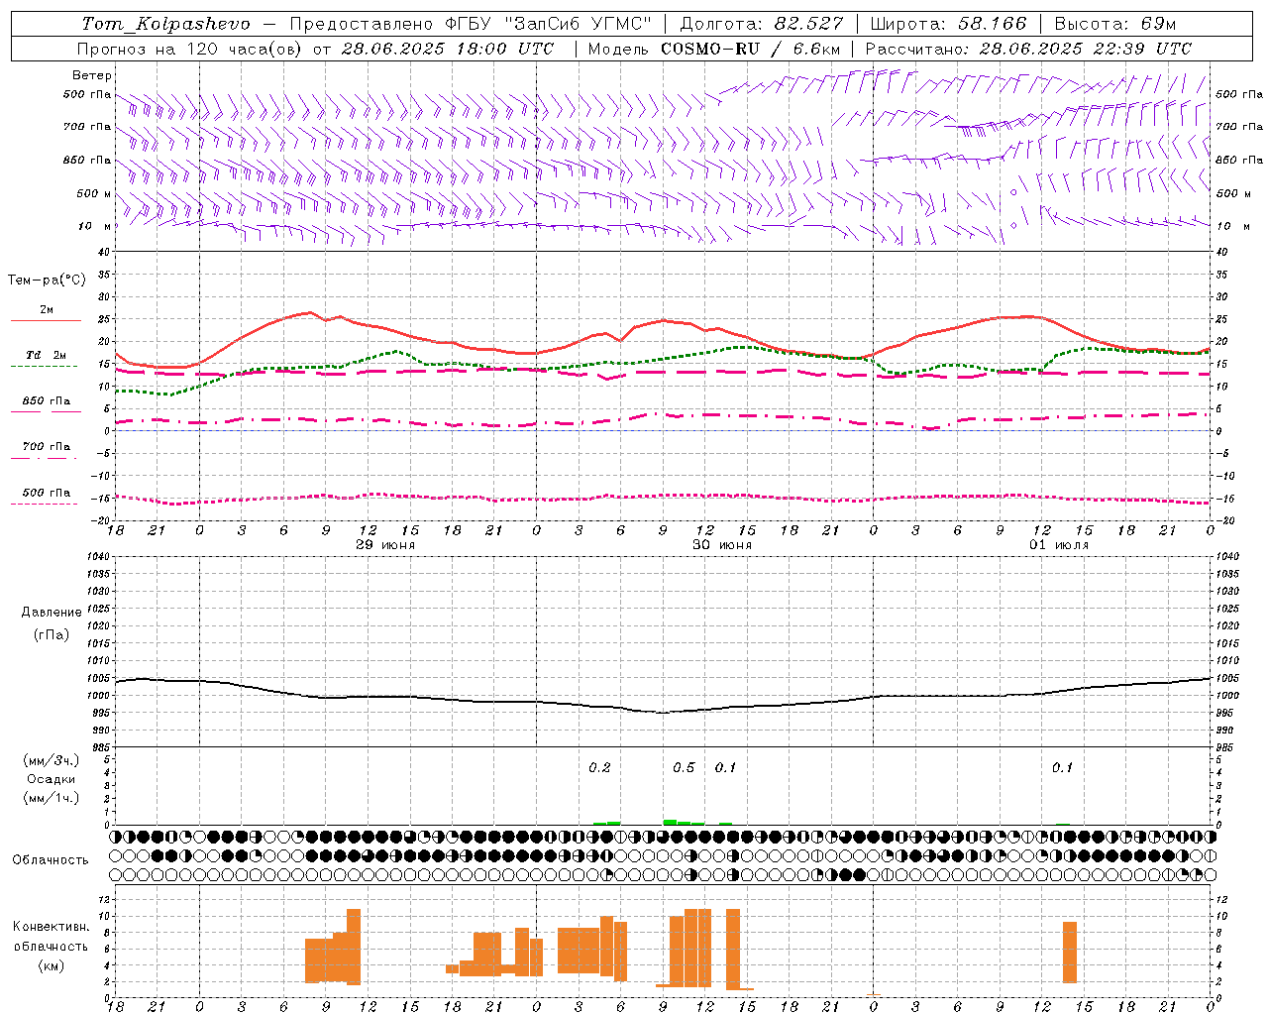Click the (гПа) unit under Давление
The height and width of the screenshot is (1015, 1268).
pyautogui.click(x=52, y=634)
